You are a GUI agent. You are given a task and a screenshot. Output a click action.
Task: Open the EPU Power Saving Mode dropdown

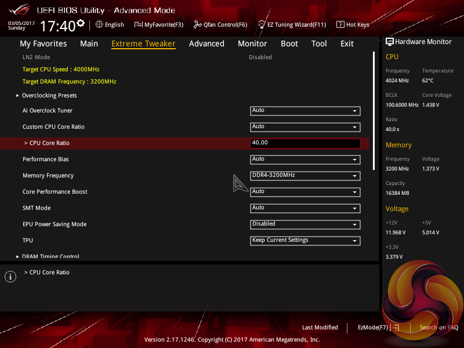pyautogui.click(x=305, y=224)
